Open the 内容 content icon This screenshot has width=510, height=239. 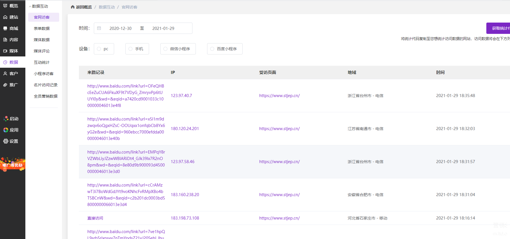[5, 40]
